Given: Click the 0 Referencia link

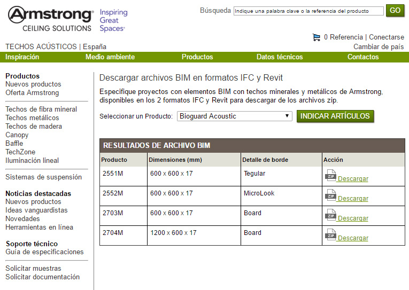Looking at the screenshot, I should 343,37.
